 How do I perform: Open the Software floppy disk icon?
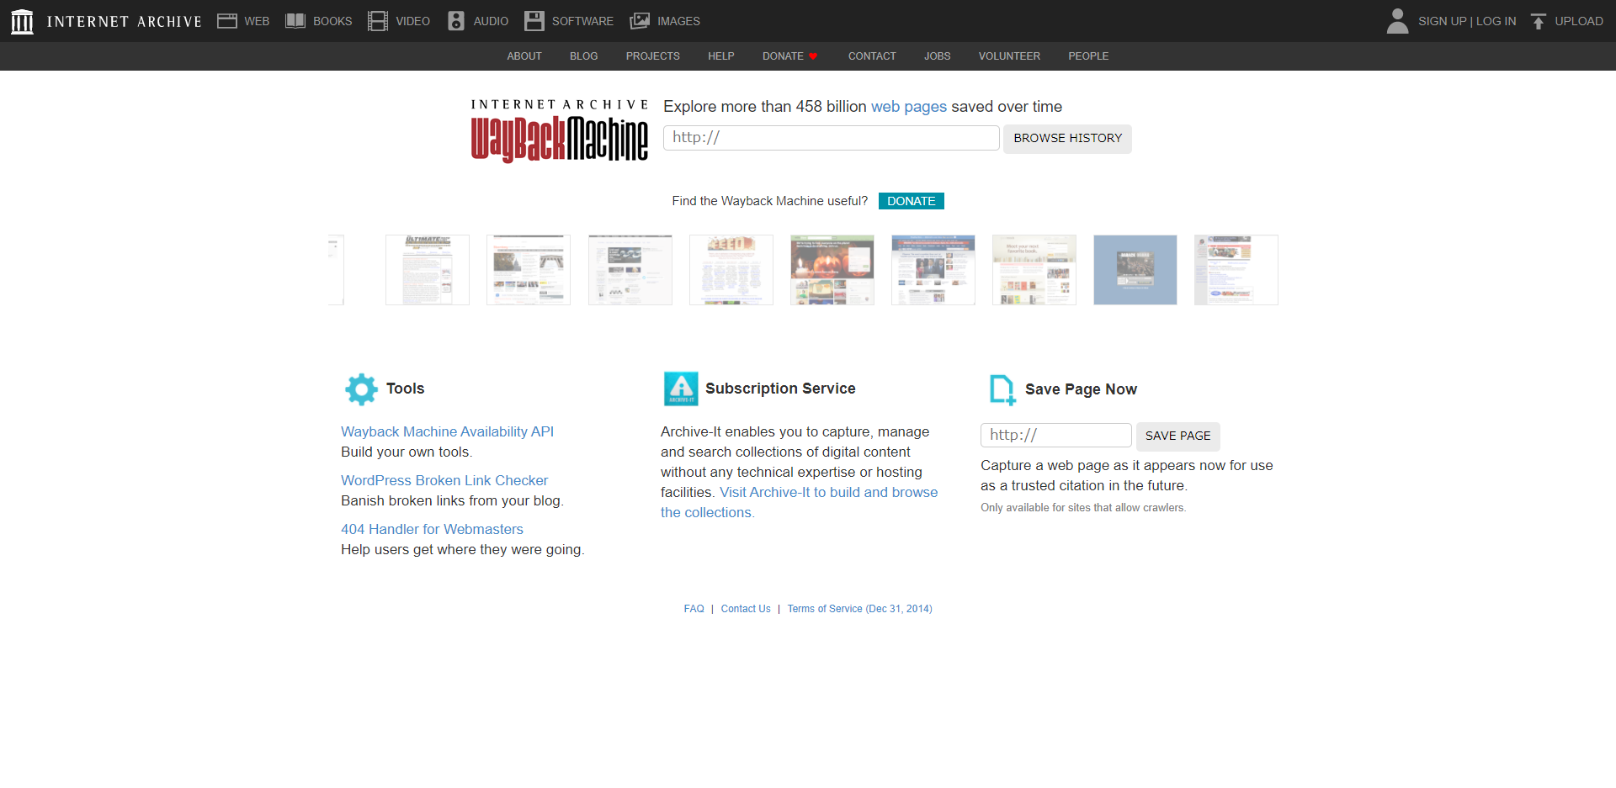(534, 21)
